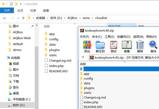159x109 pixels.
Task: Click the new folder icon in quick access toolbar
Action: point(16,4)
